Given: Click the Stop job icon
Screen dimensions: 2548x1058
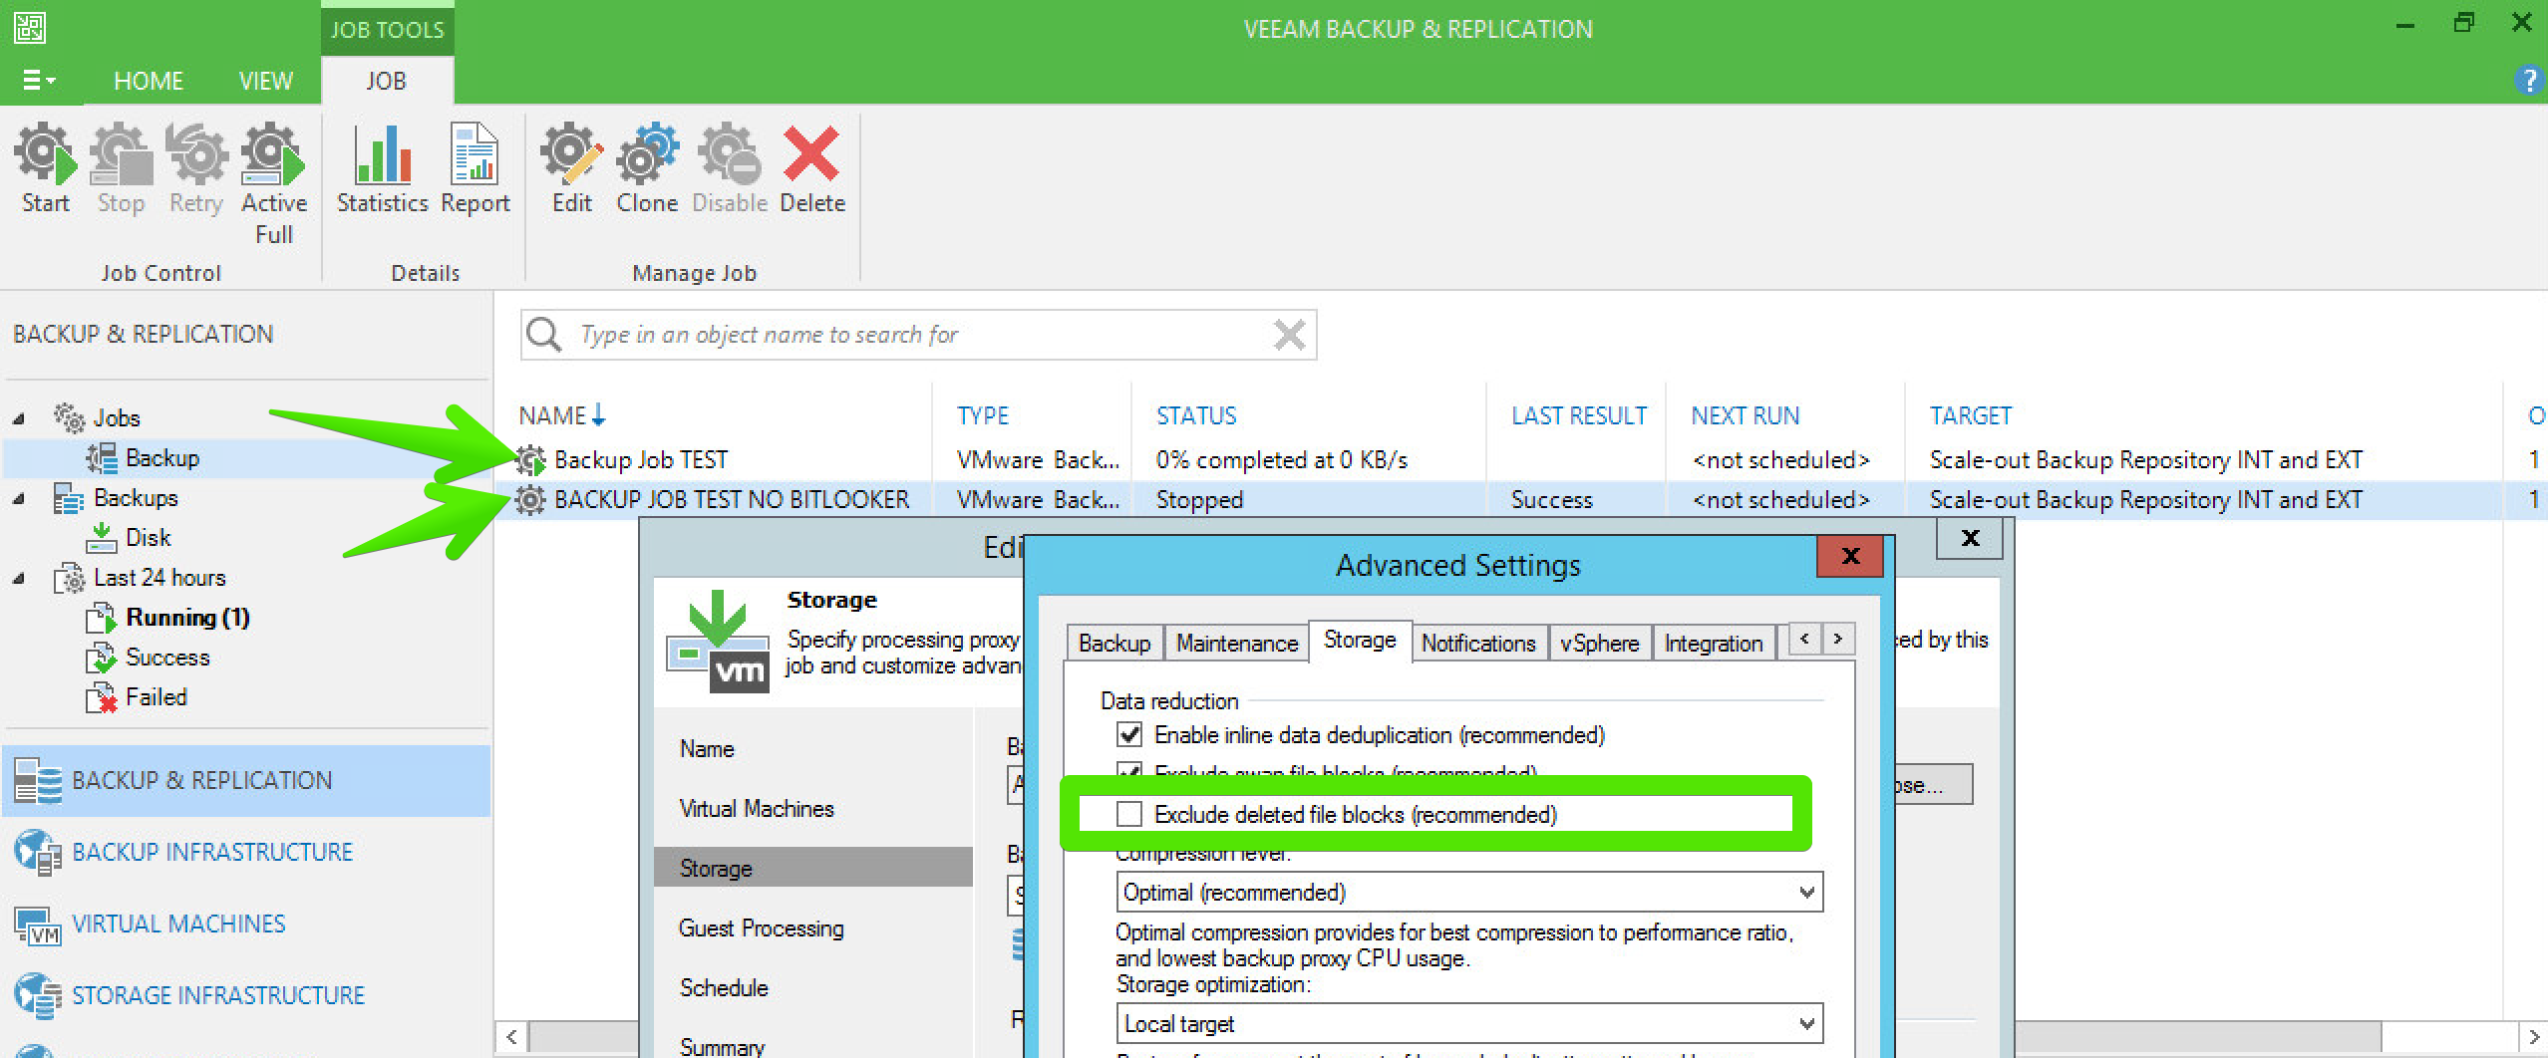Looking at the screenshot, I should point(121,168).
